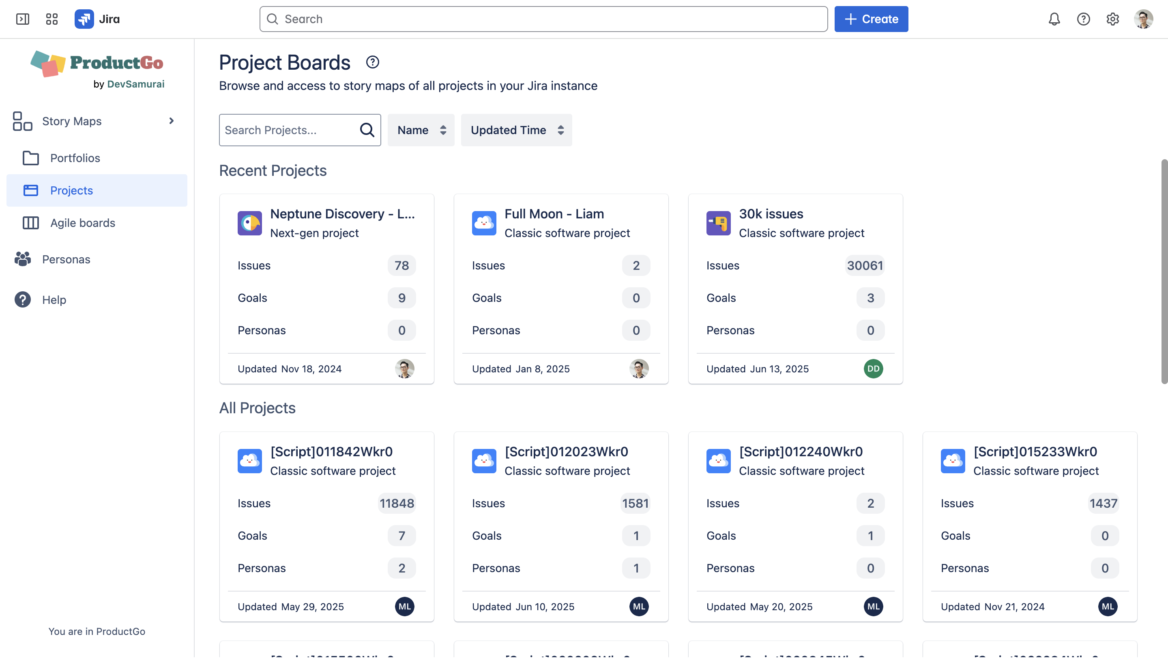
Task: Open the Jira help menu icon
Action: [x=1083, y=19]
